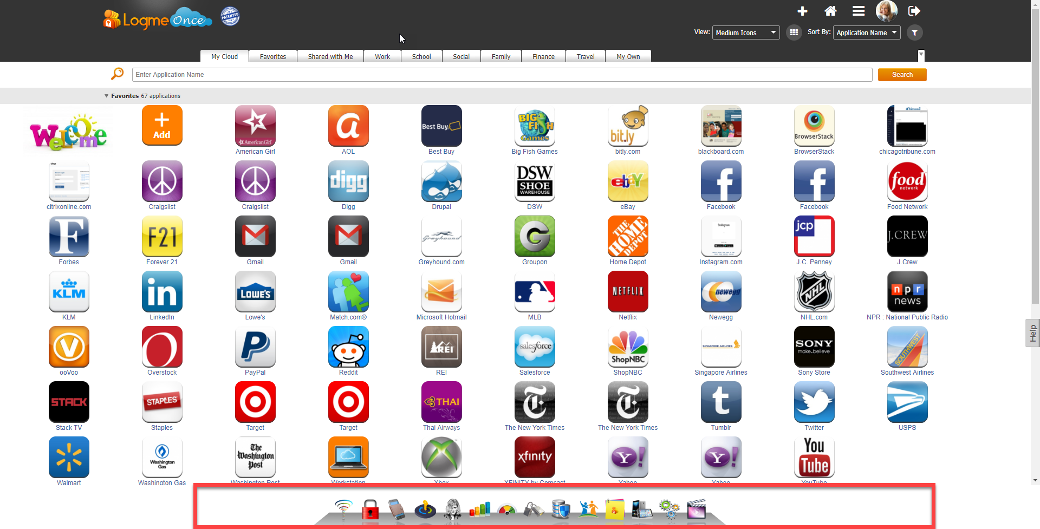Open the Reddit app icon

pos(348,347)
